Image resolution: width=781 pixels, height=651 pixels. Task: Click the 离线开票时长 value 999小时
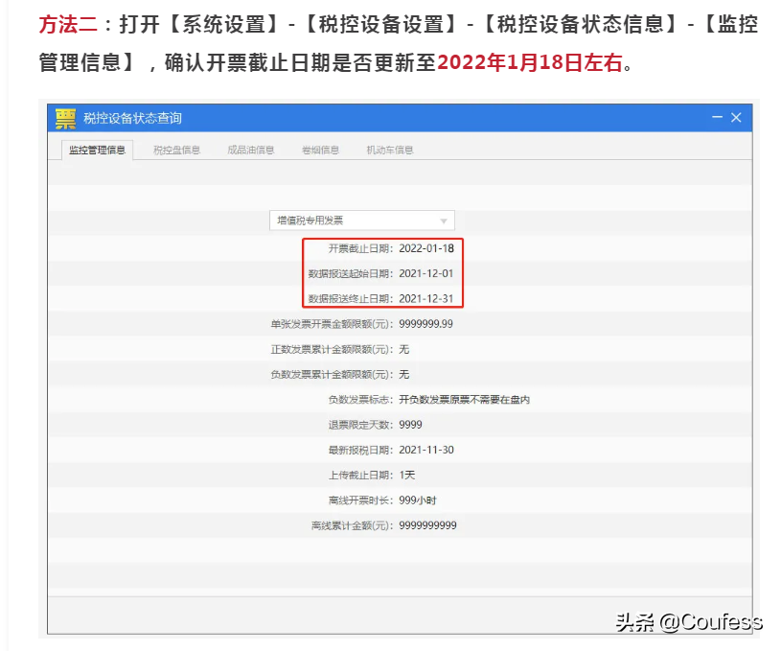[x=418, y=500]
